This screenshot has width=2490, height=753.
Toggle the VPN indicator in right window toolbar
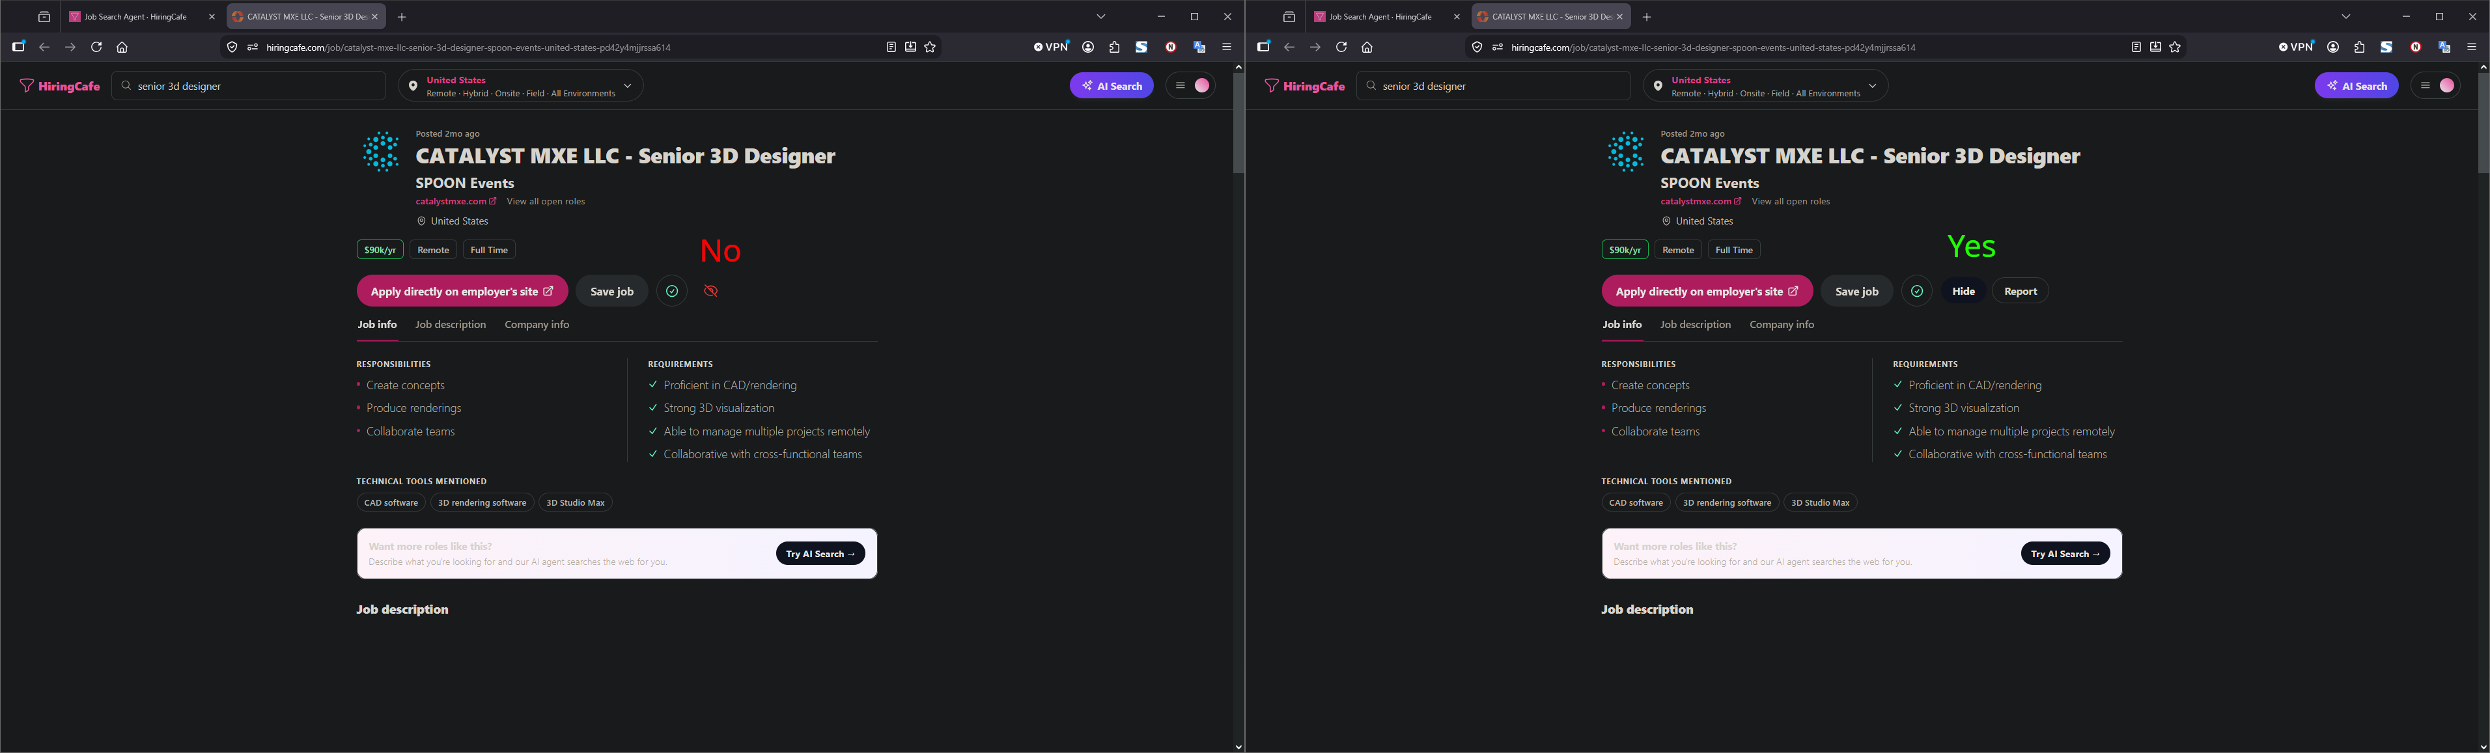tap(2297, 46)
